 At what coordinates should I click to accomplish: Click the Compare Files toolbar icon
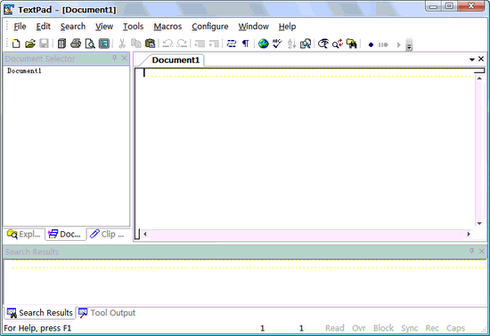(x=306, y=44)
